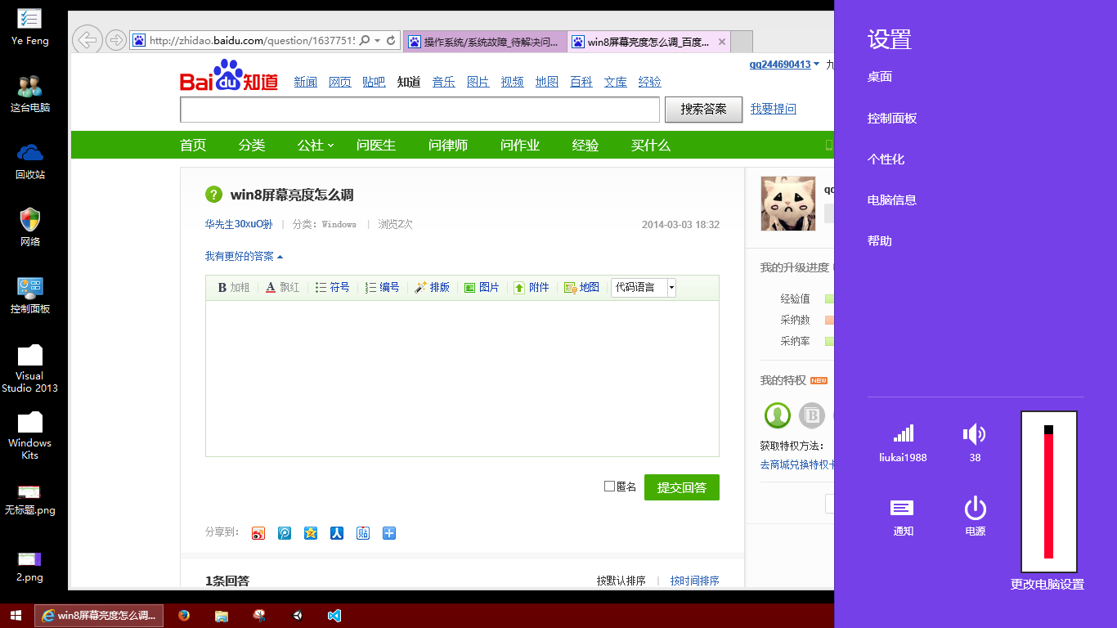Image resolution: width=1117 pixels, height=628 pixels.
Task: Open the 我要提问 link
Action: [774, 109]
